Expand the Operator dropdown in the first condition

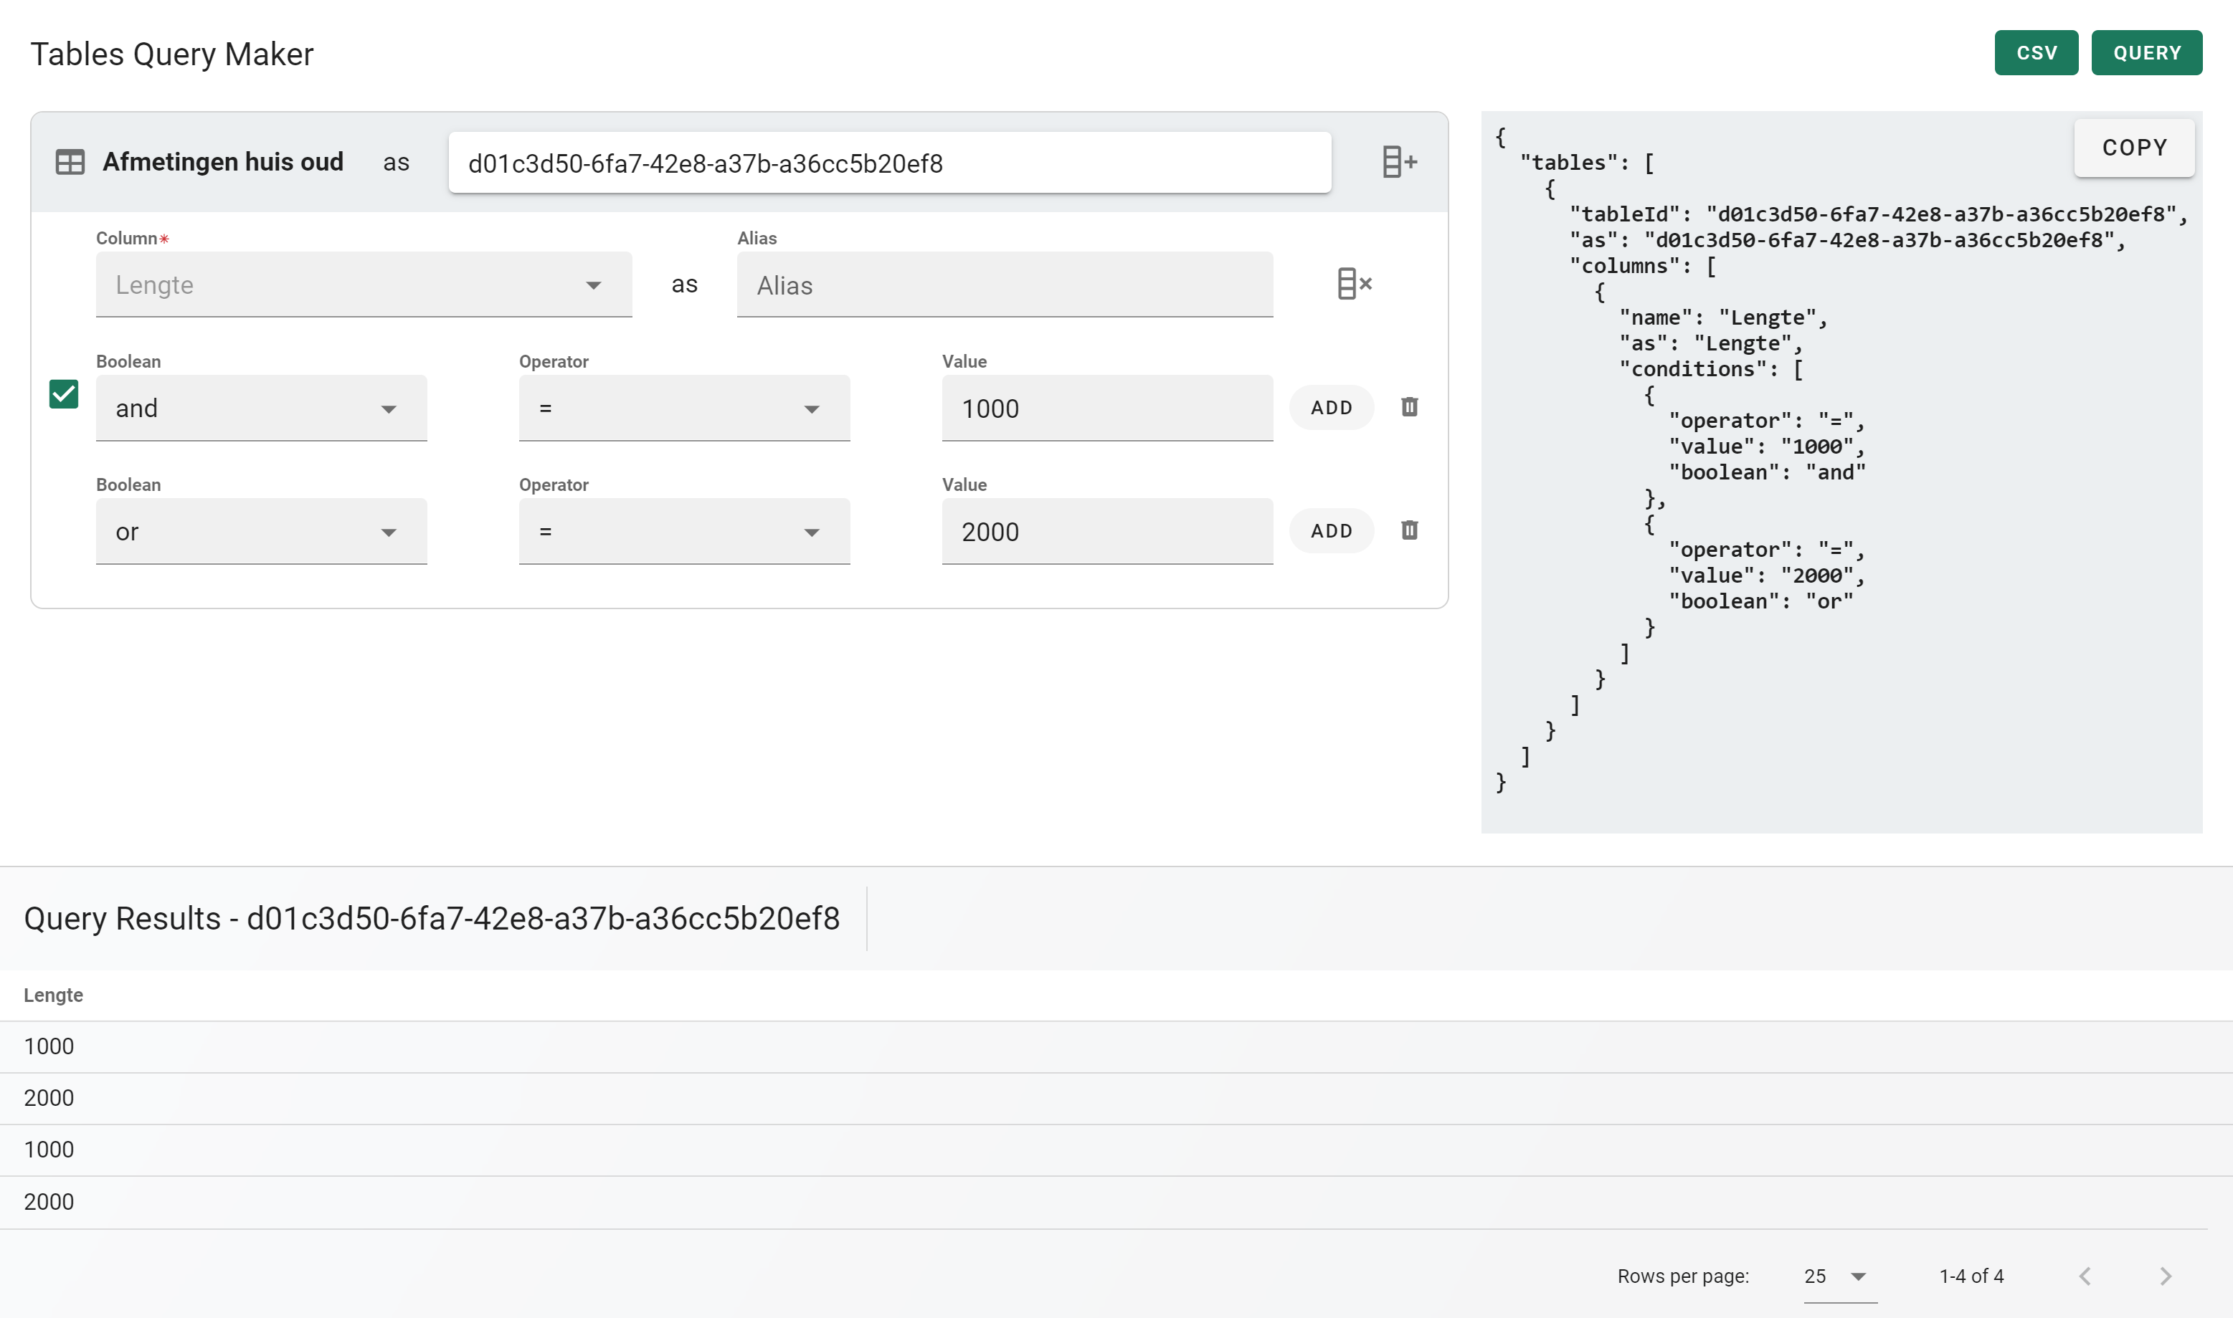coord(683,409)
